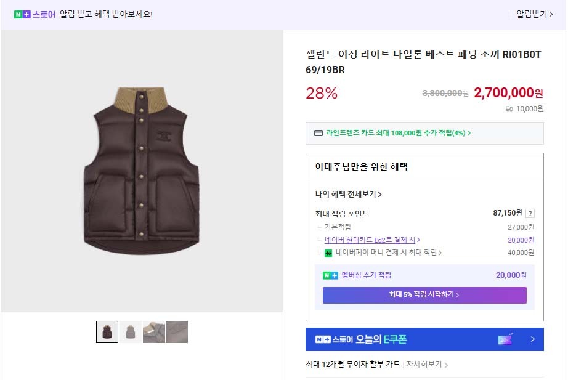Expand today's E-coupon banner arrow
Image resolution: width=568 pixels, height=380 pixels.
pos(532,339)
